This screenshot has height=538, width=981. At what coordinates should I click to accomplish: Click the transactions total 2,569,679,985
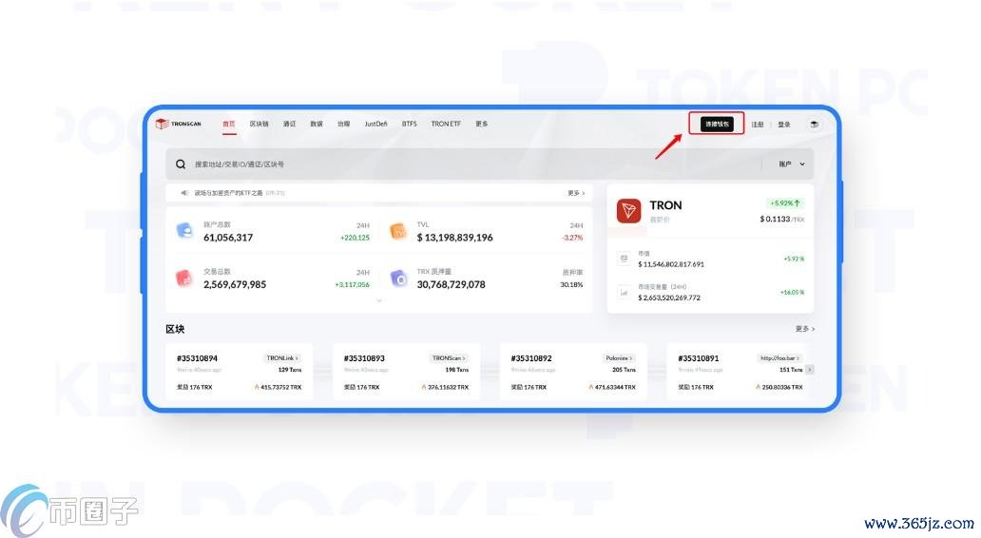tap(235, 284)
